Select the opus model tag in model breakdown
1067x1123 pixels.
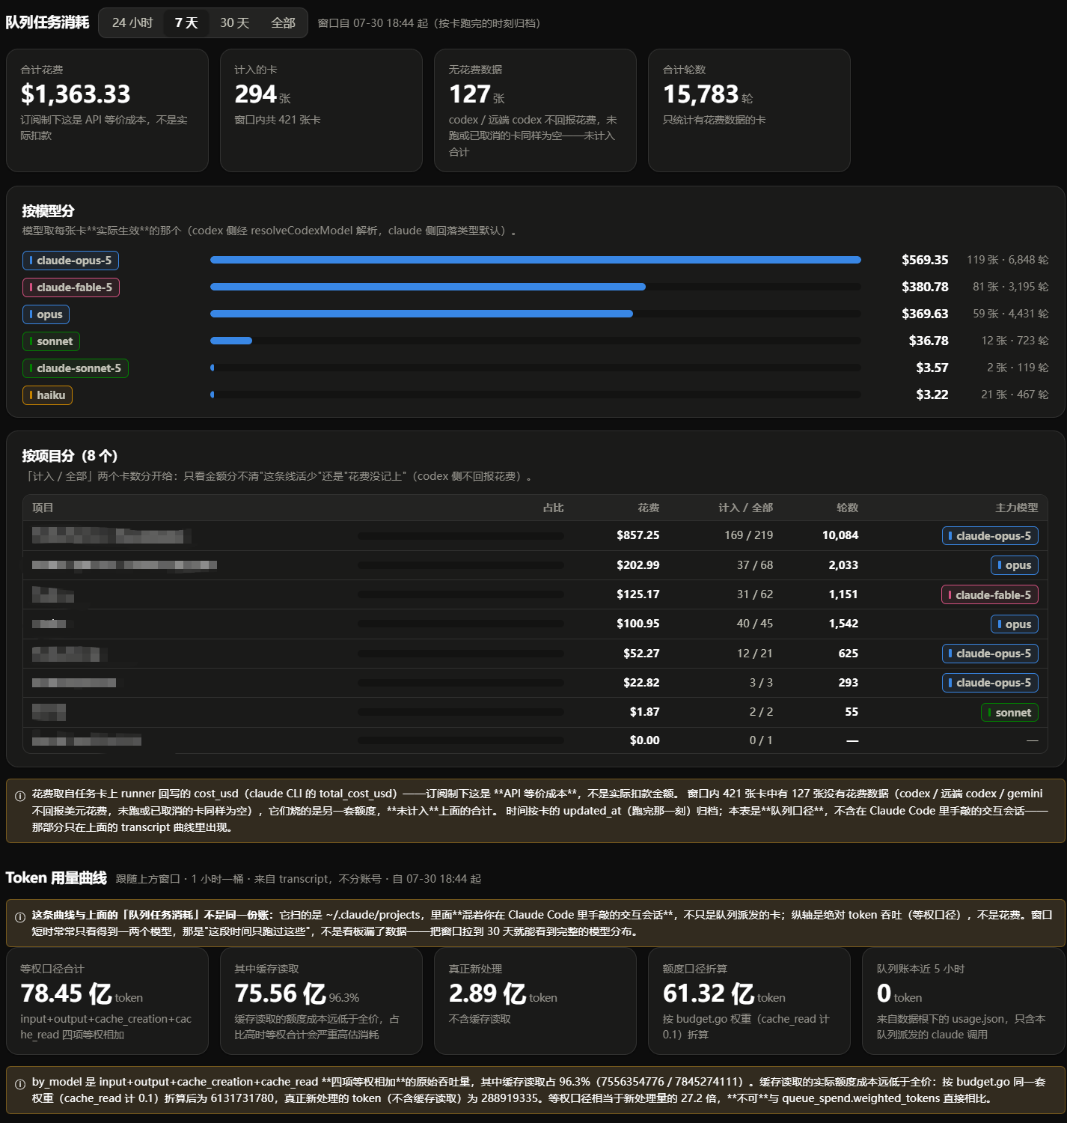(46, 314)
